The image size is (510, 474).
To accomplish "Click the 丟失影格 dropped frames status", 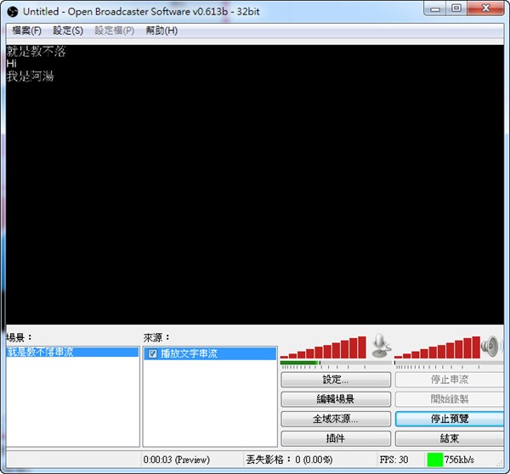I will [290, 460].
